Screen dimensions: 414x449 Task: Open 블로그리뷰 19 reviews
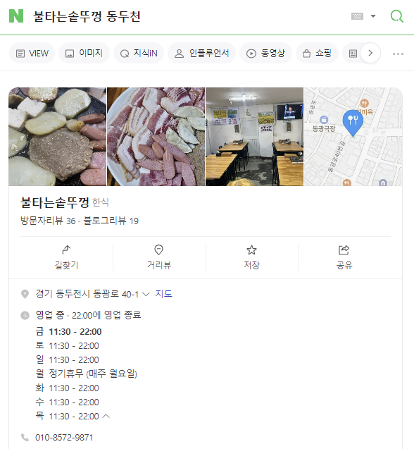[111, 221]
